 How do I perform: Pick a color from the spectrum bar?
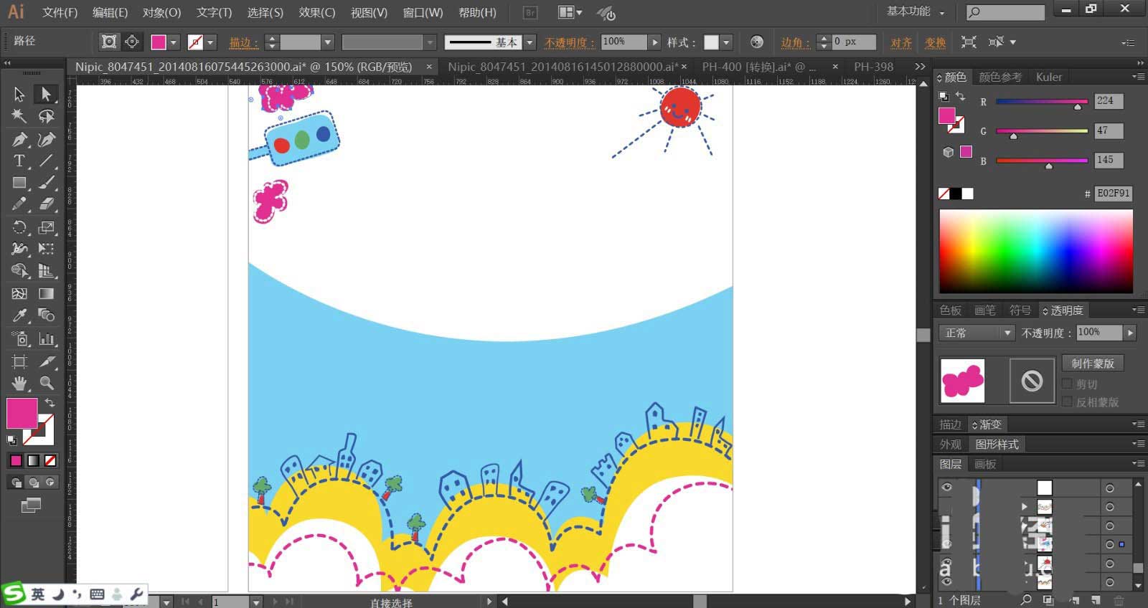1036,251
